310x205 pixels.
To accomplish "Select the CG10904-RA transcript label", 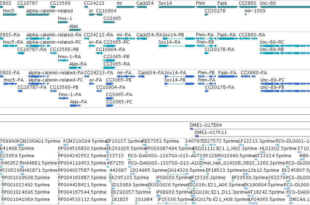I will click(x=110, y=50).
